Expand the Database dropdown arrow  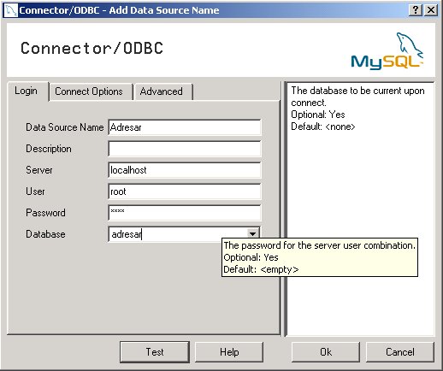click(252, 234)
